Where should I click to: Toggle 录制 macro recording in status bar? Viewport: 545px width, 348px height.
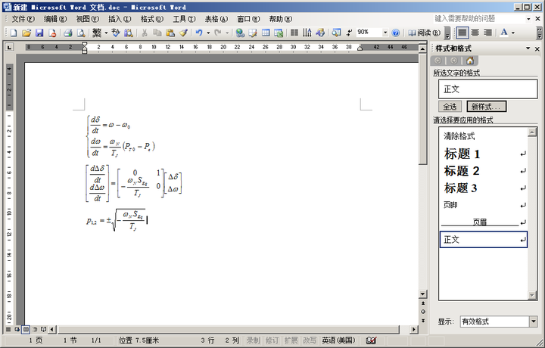(253, 340)
